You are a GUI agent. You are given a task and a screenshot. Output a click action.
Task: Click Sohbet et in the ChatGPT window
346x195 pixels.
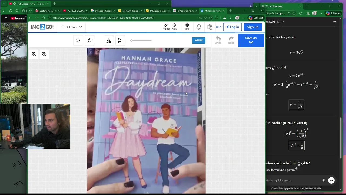(333, 13)
